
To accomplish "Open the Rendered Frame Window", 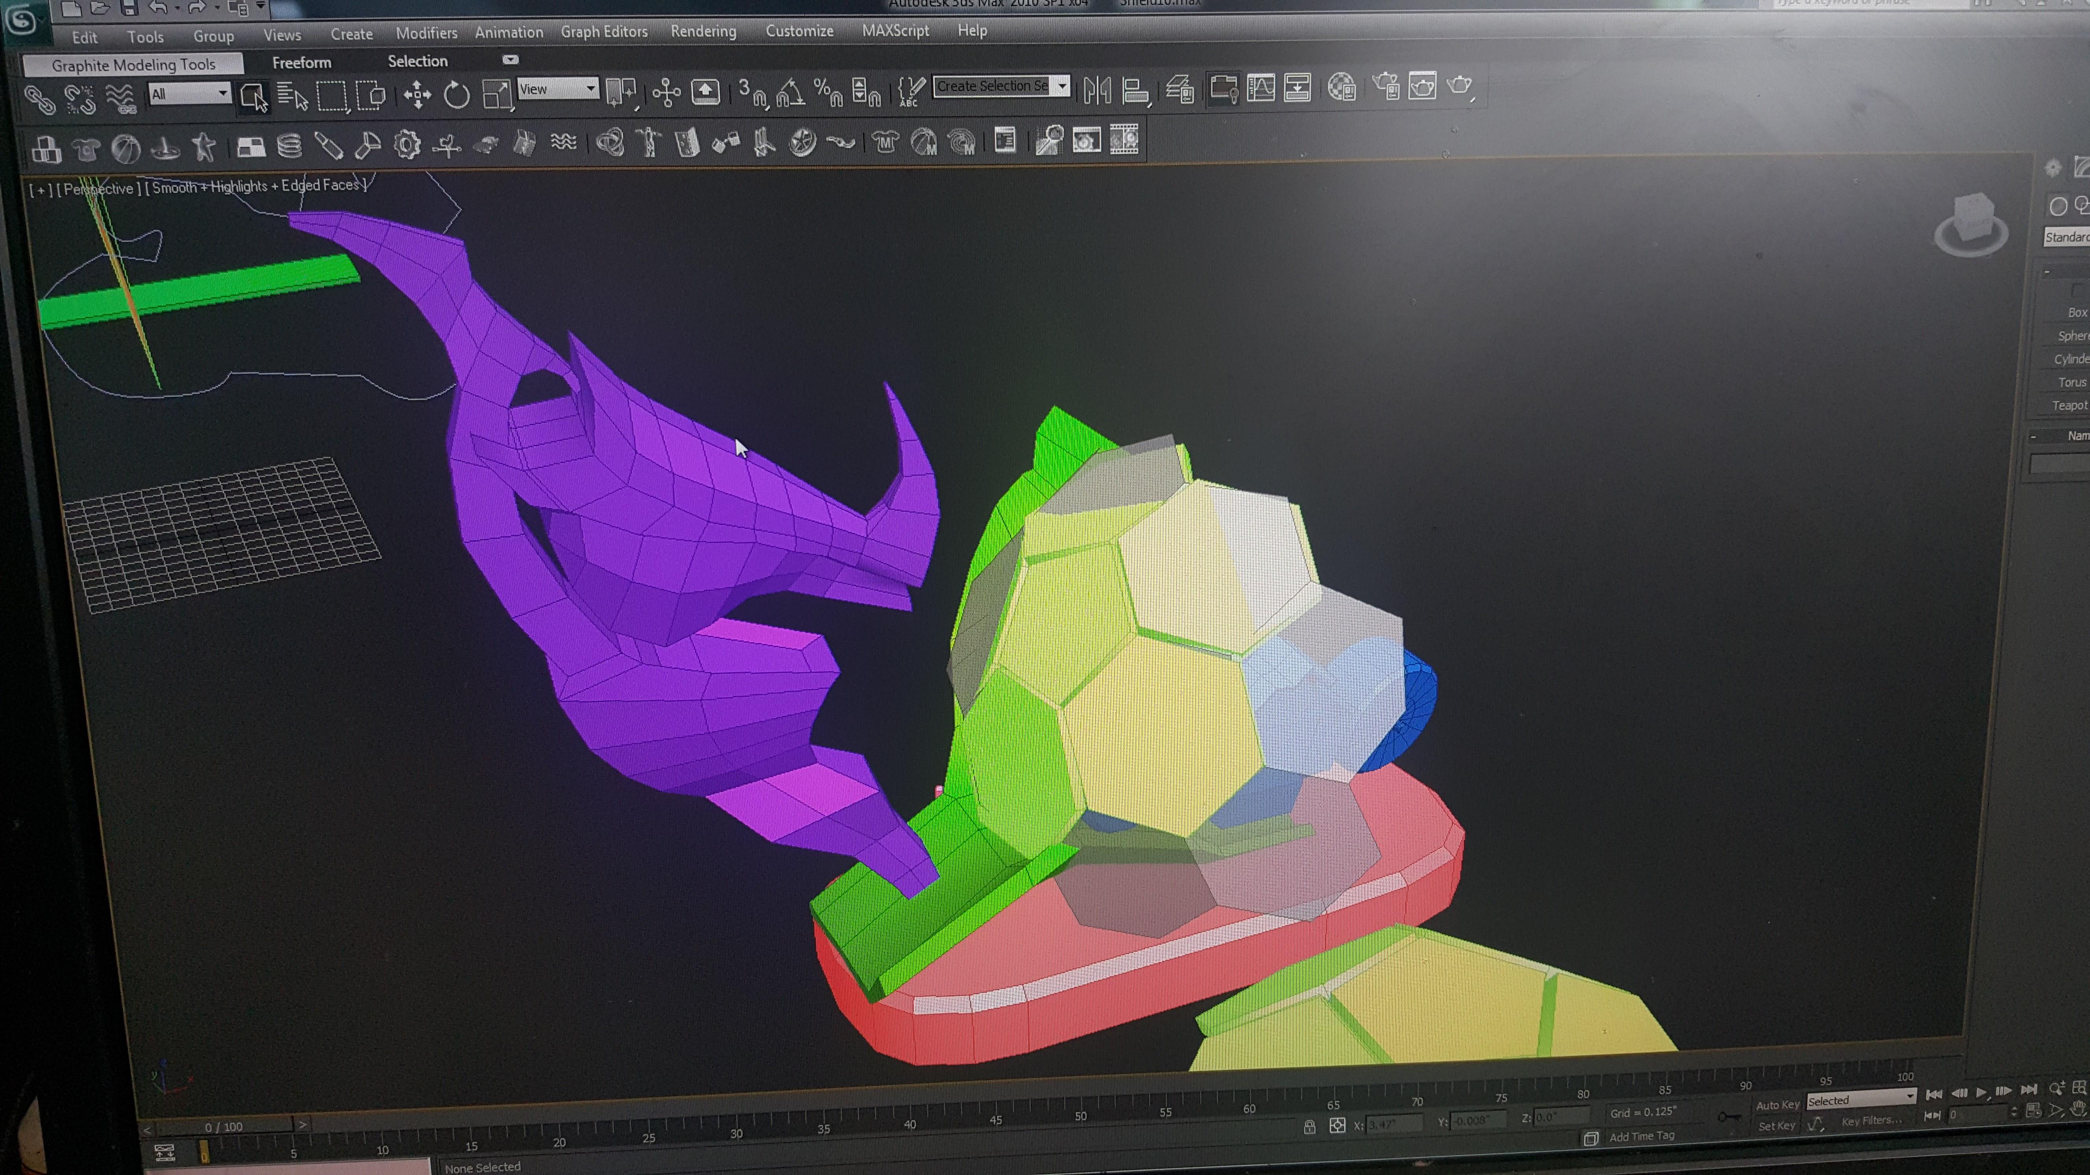I will point(1423,85).
